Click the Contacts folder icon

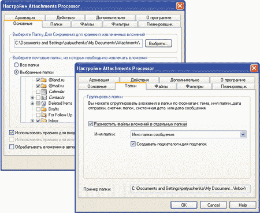point(44,97)
